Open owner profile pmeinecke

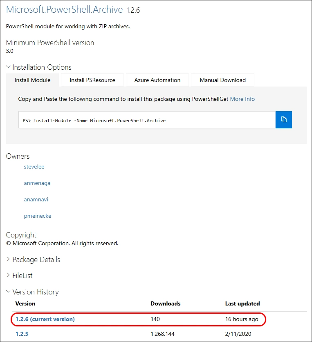[x=38, y=216]
